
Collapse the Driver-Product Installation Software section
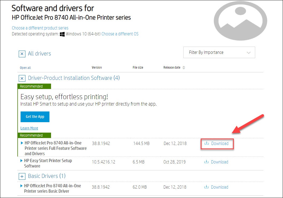pyautogui.click(x=22, y=78)
